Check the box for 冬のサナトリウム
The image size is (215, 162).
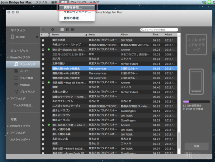click(43, 101)
